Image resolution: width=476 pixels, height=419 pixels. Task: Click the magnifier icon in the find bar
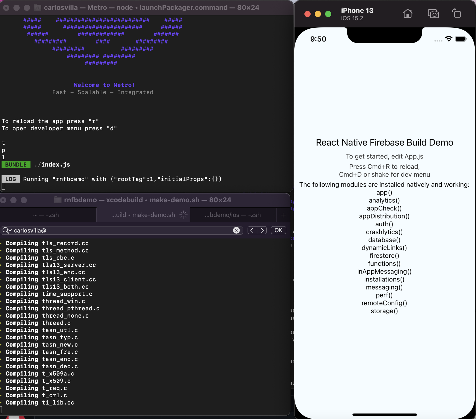point(6,230)
